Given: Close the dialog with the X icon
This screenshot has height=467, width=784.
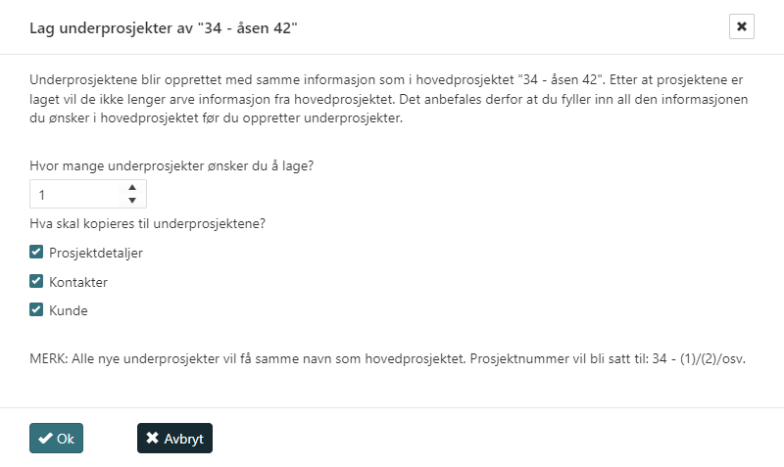Looking at the screenshot, I should coord(742,26).
